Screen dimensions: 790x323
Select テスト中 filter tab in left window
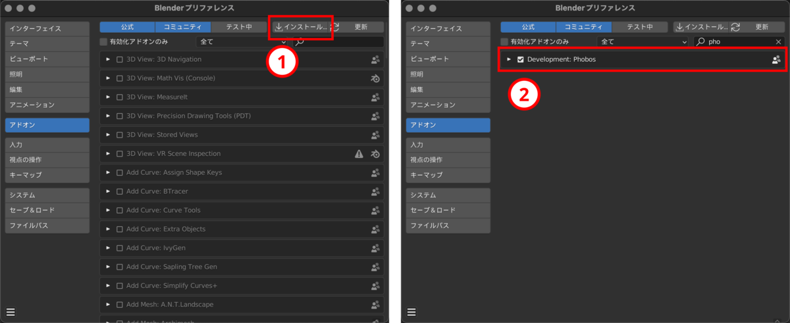point(239,27)
